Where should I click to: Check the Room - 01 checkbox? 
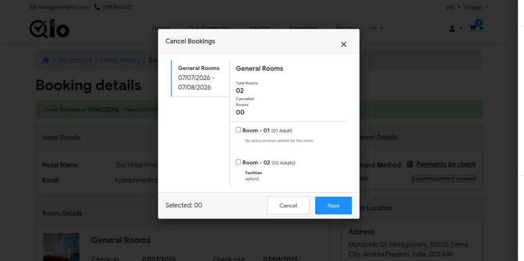click(x=238, y=130)
